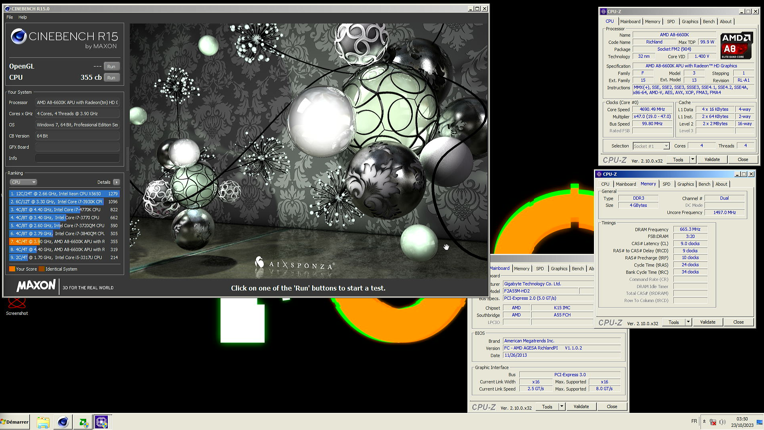Open Bench tab in Mainboard CPU-Z window
764x430 pixels.
coord(578,269)
